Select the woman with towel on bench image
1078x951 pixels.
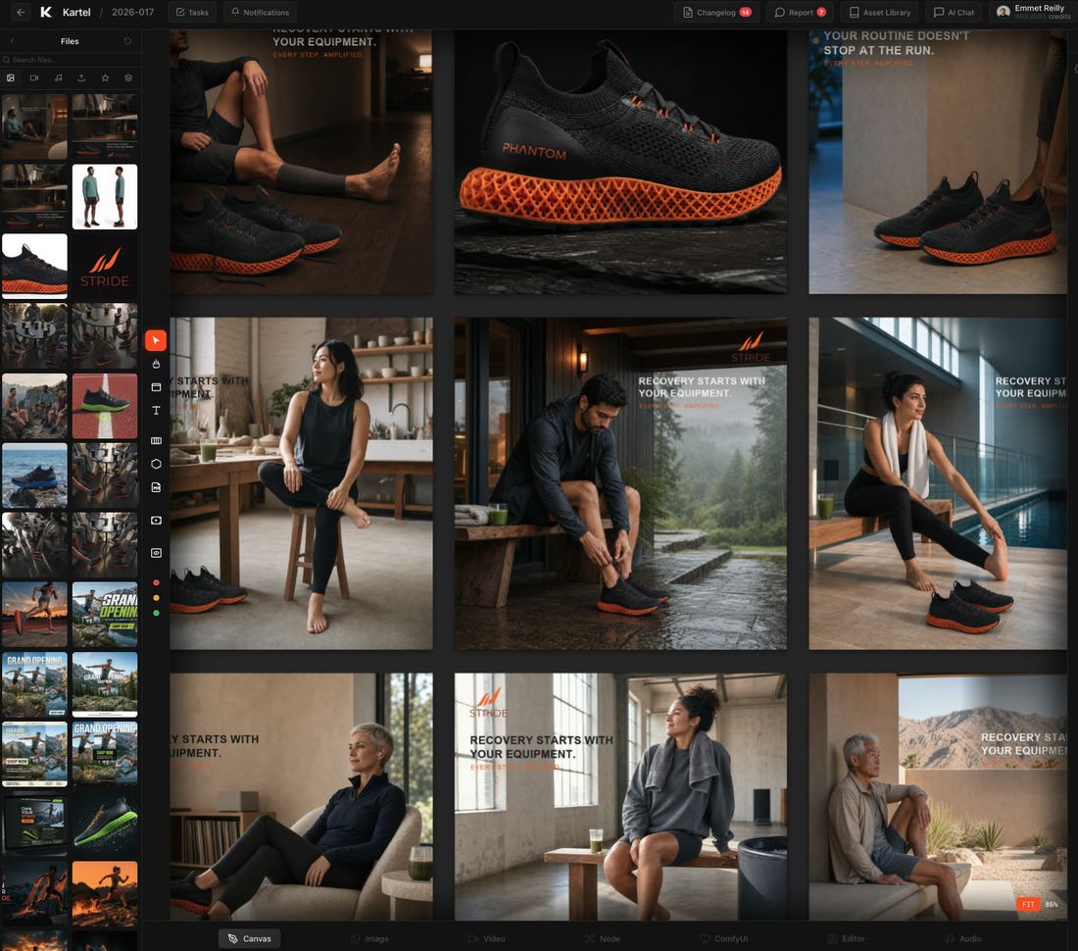[x=620, y=796]
